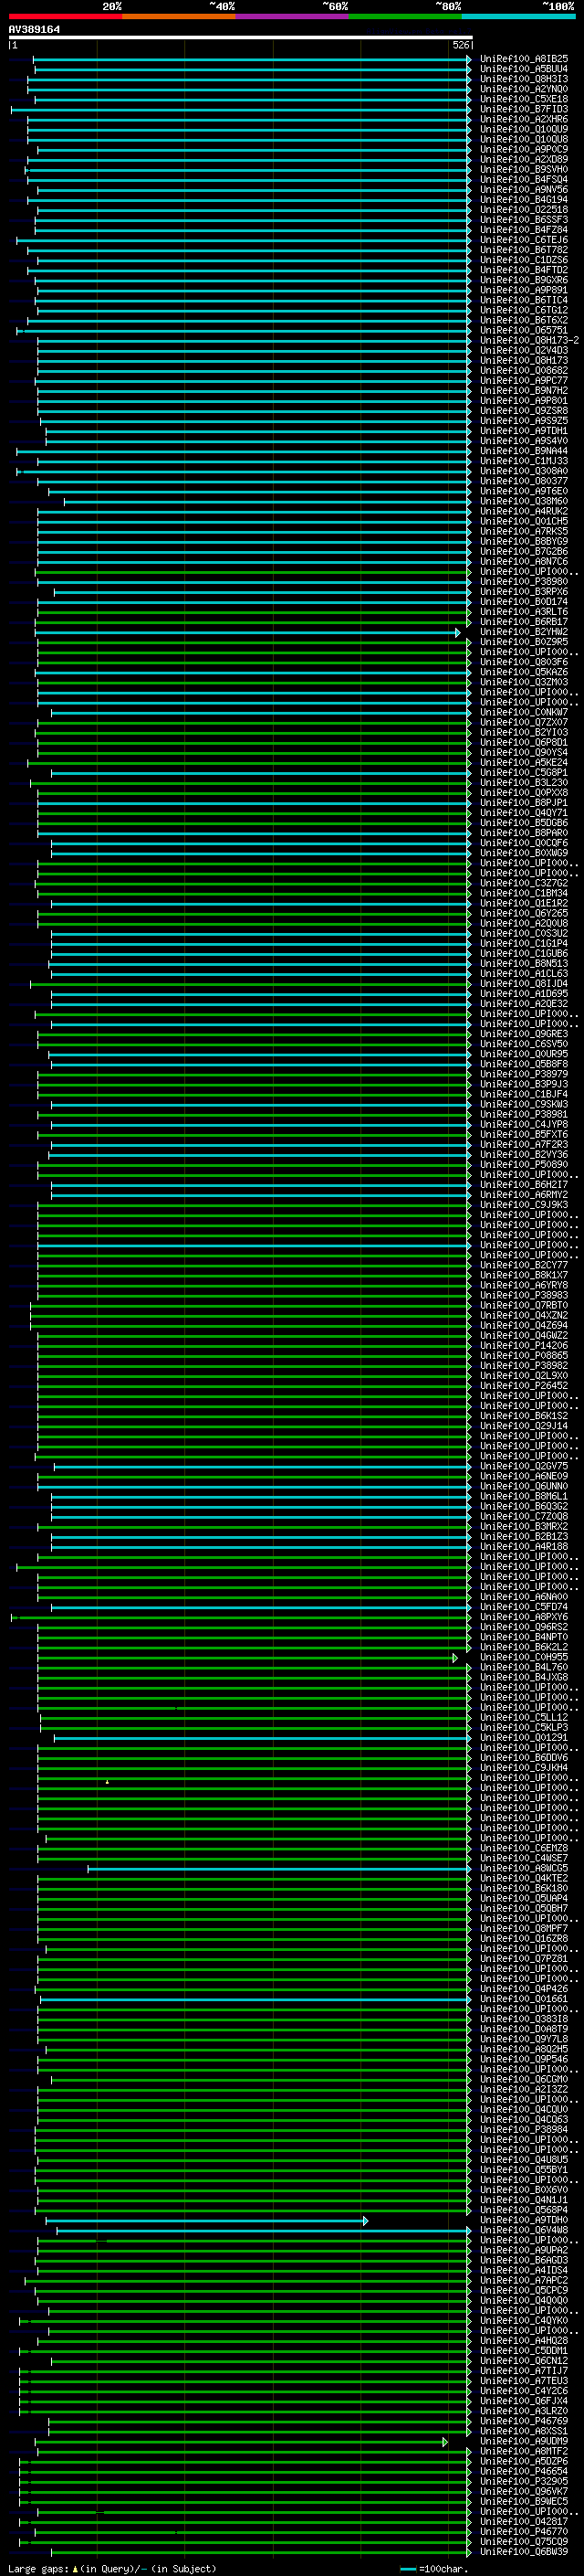The height and width of the screenshot is (2576, 584).
Task: Open the UniRef100_Q8H173-2 entry
Action: click(529, 341)
